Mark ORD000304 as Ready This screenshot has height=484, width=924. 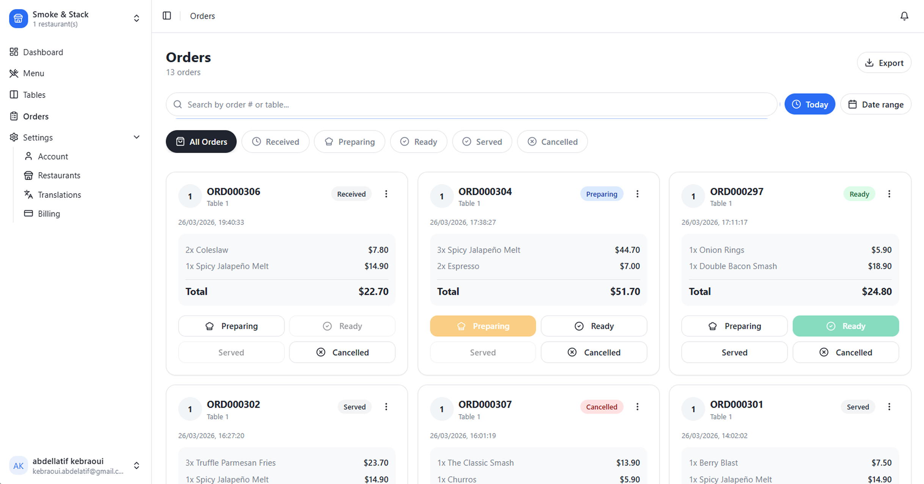(x=594, y=326)
